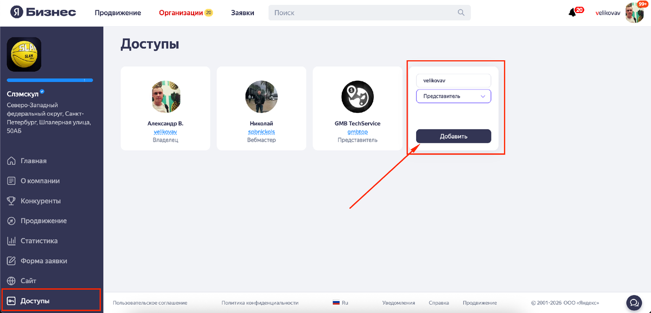
Task: Open the chat support bubble icon
Action: (x=633, y=302)
